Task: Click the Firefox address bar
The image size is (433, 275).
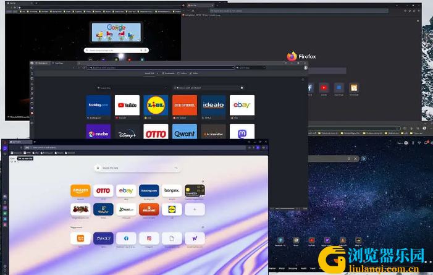Action: pos(299,11)
